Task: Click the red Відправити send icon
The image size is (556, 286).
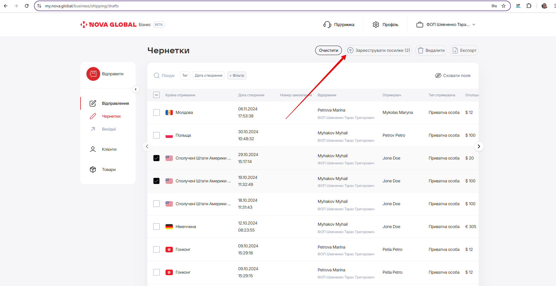Action: point(93,74)
